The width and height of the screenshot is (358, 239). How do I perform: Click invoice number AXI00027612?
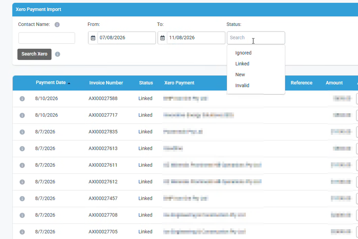coord(103,182)
